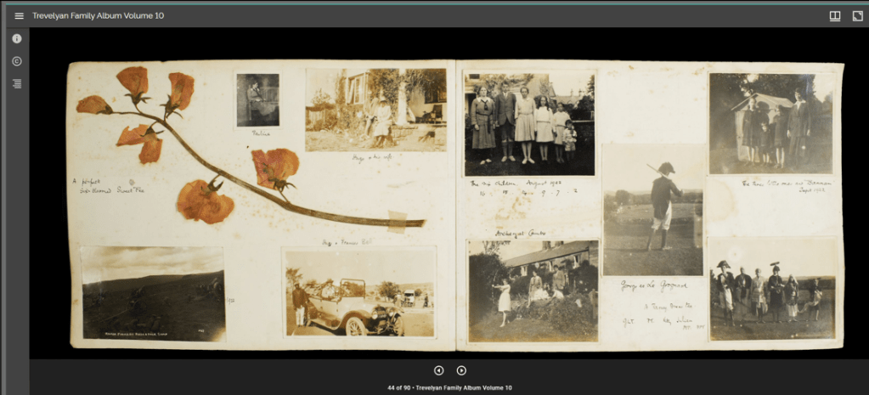Click the '44 of 90' page caption
This screenshot has height=395, width=869.
tap(449, 388)
